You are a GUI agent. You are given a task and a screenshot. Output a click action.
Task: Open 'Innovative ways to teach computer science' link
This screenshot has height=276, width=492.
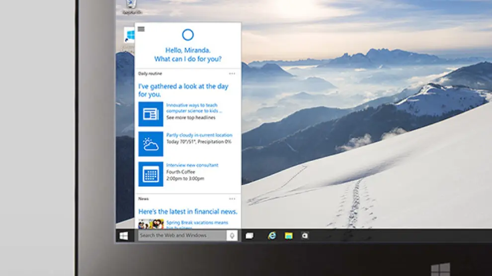pos(192,108)
